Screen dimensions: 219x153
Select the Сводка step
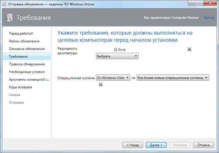pyautogui.click(x=15, y=95)
